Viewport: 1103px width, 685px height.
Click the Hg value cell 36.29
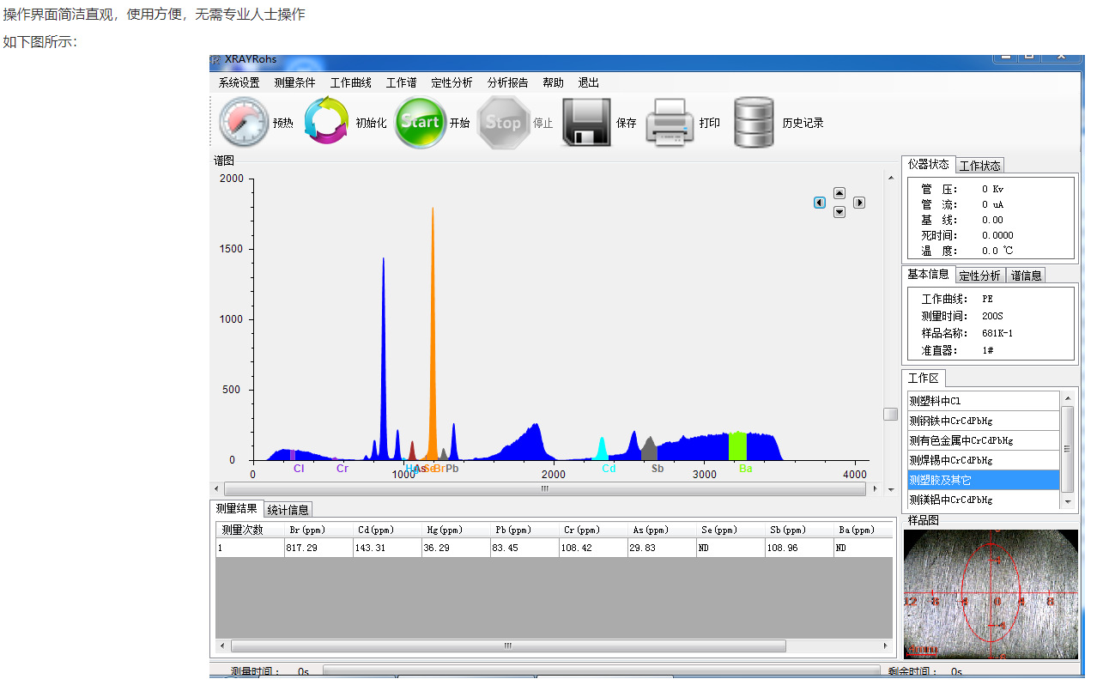[x=456, y=548]
